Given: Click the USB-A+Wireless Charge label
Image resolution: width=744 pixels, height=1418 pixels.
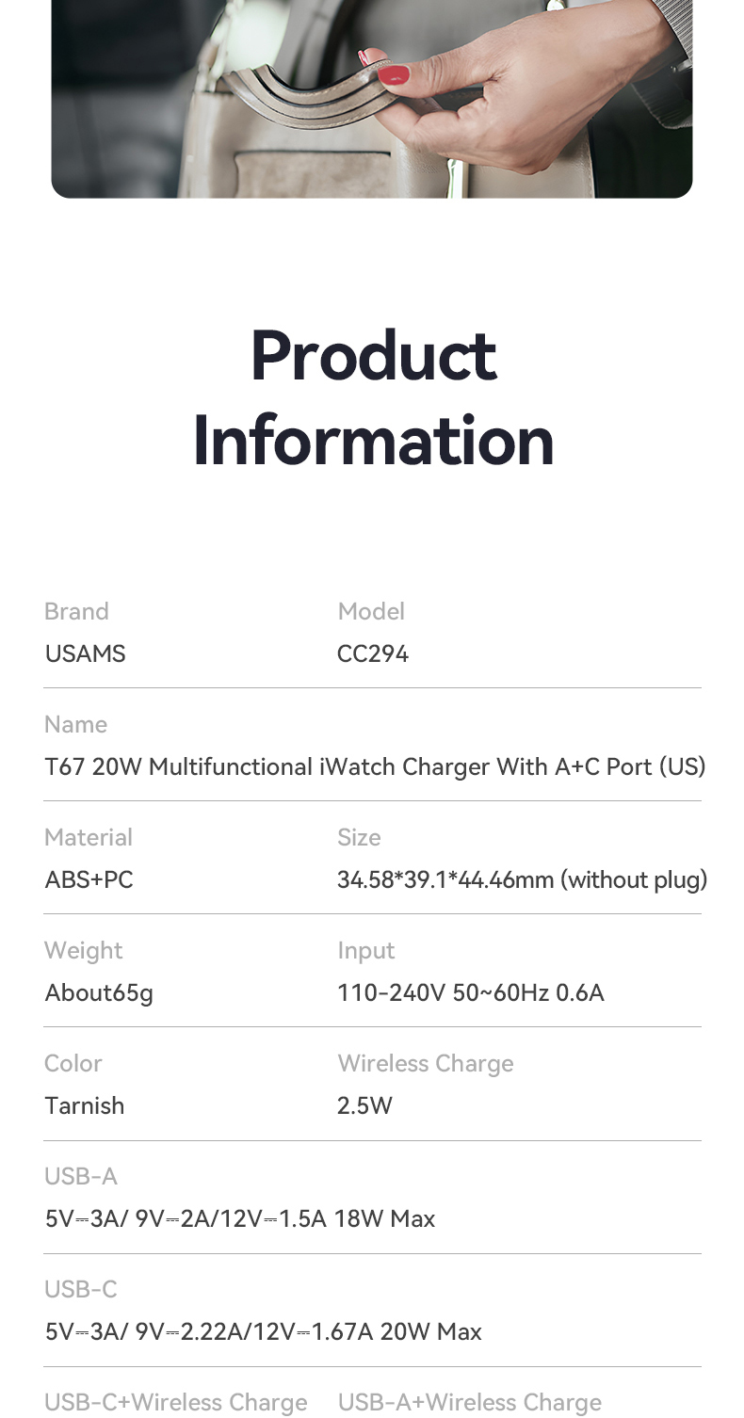Looking at the screenshot, I should (470, 1403).
